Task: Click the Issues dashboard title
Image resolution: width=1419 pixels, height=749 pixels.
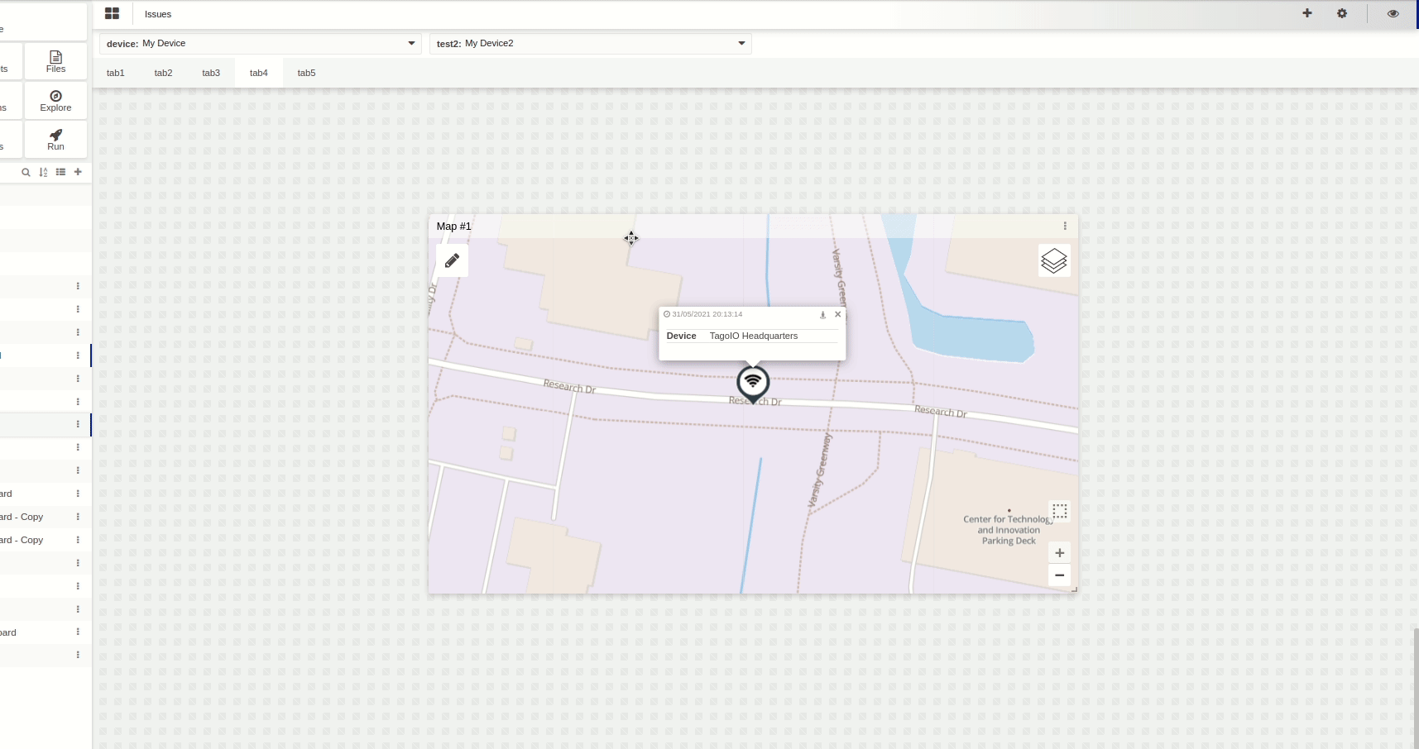Action: [158, 14]
